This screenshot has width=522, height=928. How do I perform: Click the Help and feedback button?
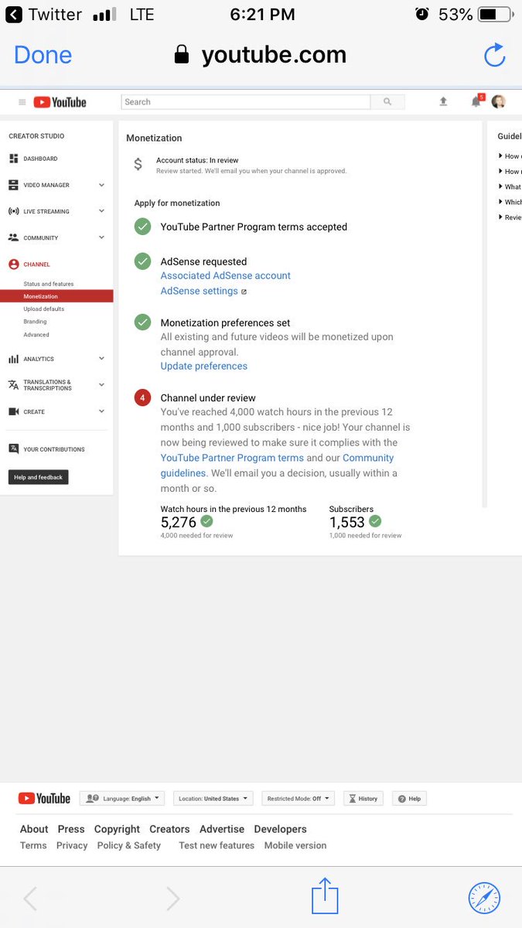pos(39,477)
